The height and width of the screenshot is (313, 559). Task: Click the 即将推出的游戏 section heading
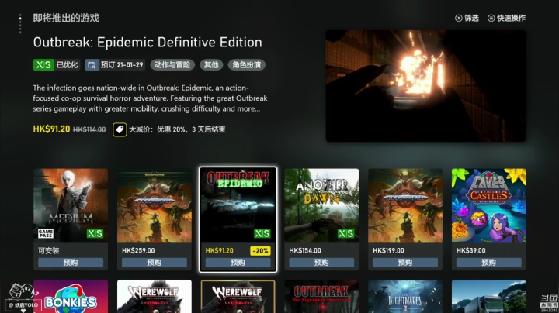[x=66, y=18]
